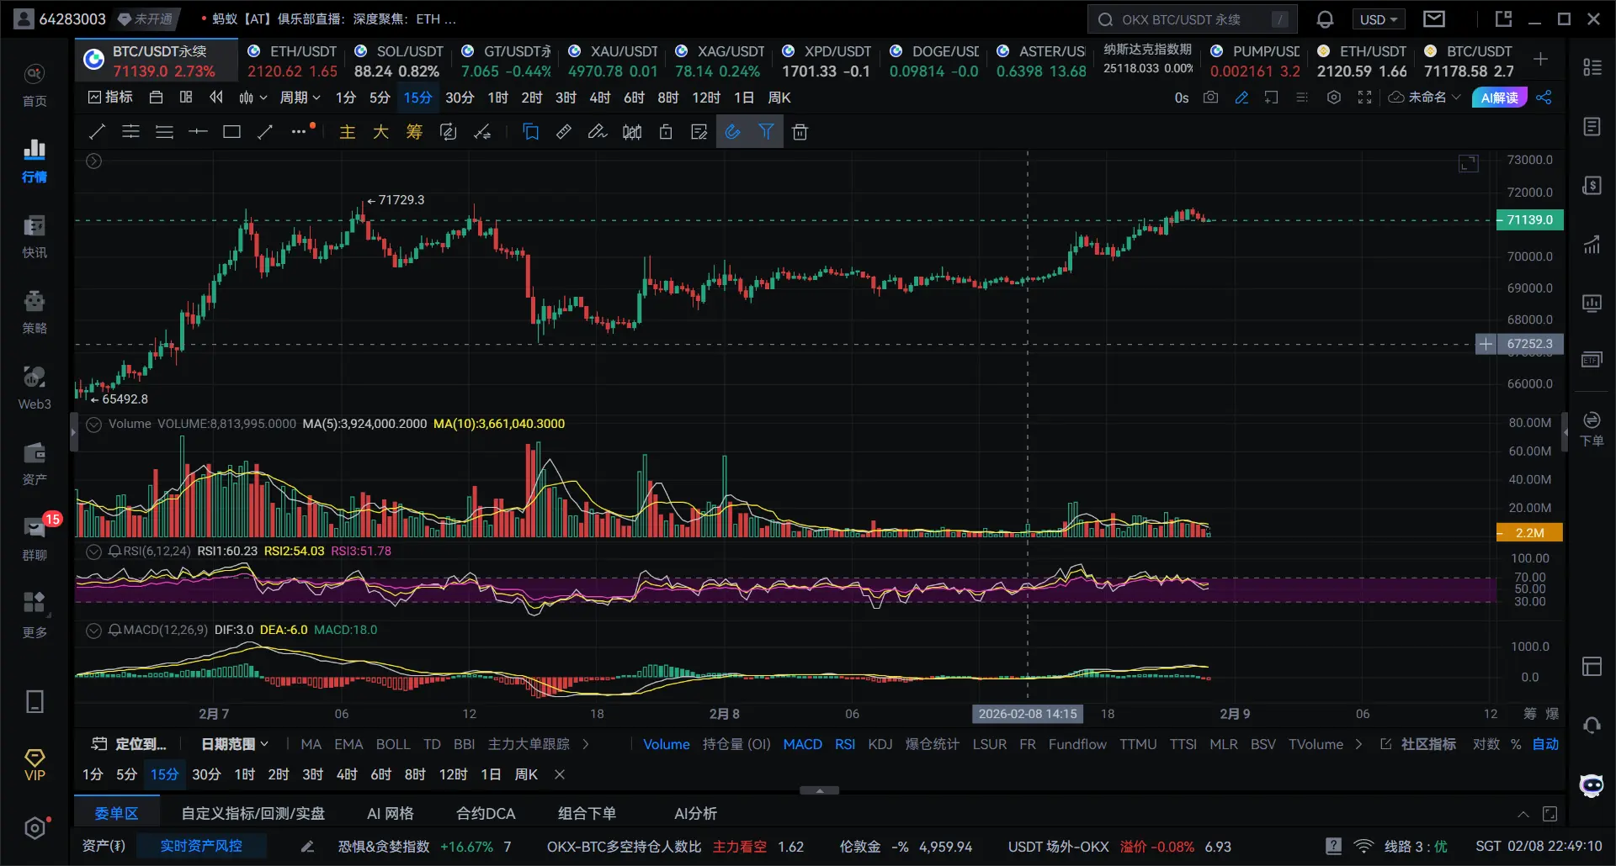Click 实时资产风控 in status bar

(x=201, y=846)
